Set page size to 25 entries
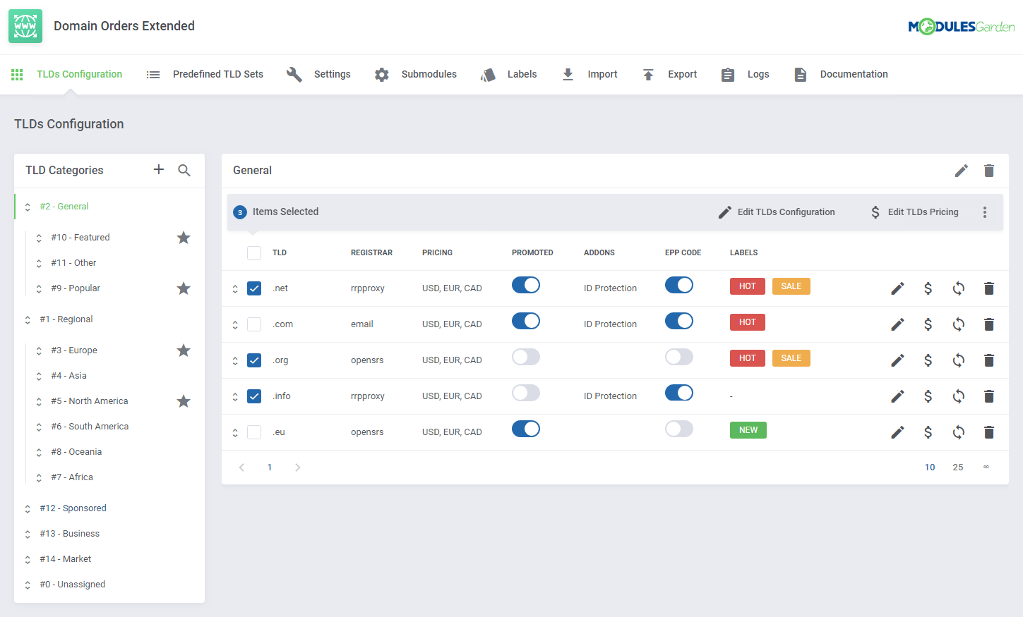 (957, 468)
